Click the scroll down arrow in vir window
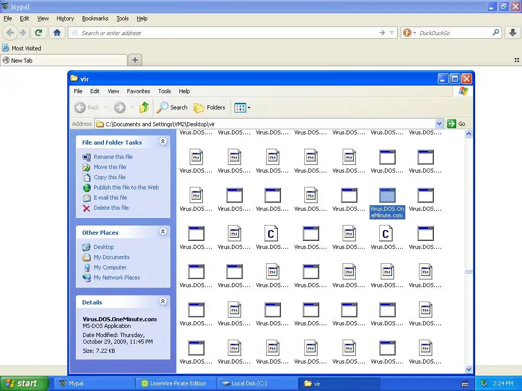522x391 pixels. tap(468, 369)
